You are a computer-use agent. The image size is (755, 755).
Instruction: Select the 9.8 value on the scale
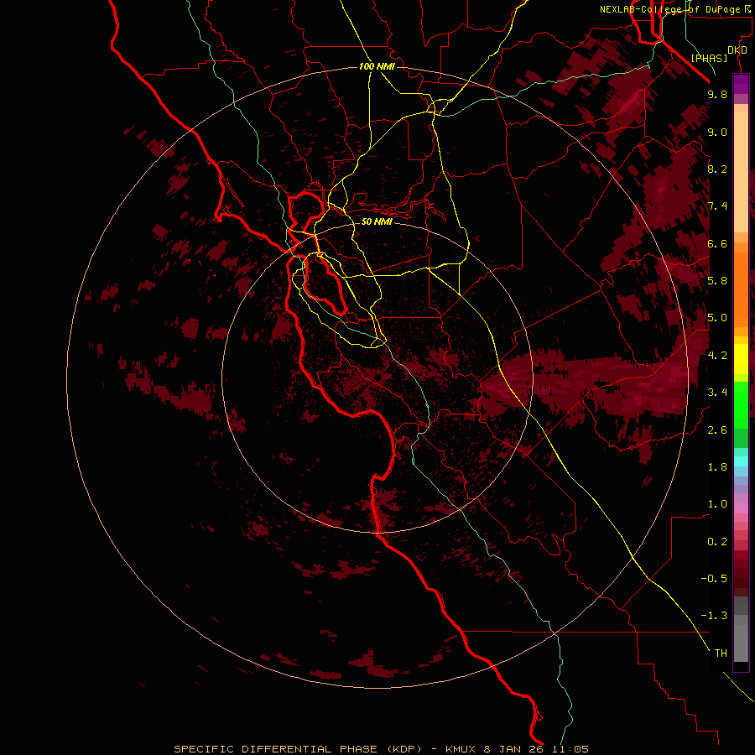717,94
